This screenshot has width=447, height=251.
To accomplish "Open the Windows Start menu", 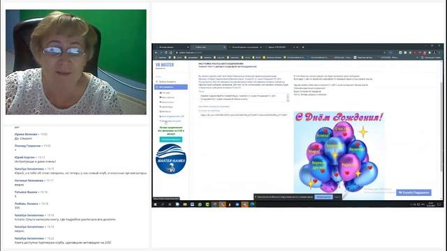I will coord(155,204).
